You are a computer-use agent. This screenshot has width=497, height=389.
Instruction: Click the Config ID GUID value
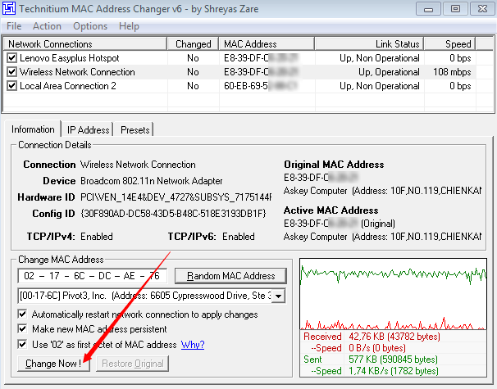[x=173, y=214]
